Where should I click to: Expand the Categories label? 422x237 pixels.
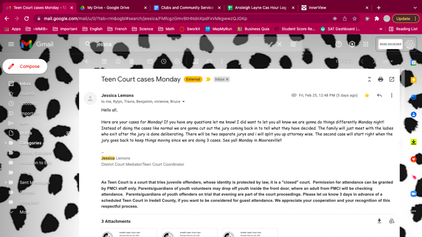6,143
